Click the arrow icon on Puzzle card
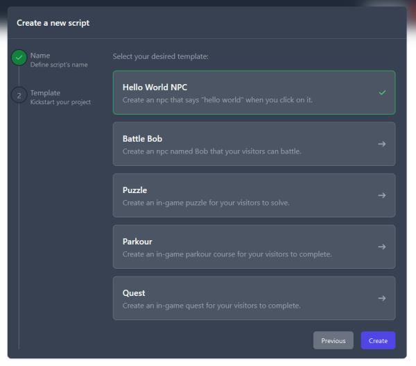This screenshot has width=416, height=366. tap(382, 195)
